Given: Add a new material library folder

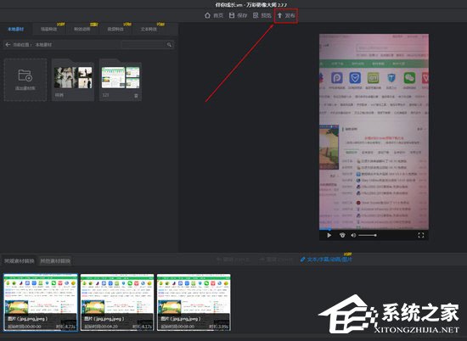Looking at the screenshot, I should [x=25, y=80].
